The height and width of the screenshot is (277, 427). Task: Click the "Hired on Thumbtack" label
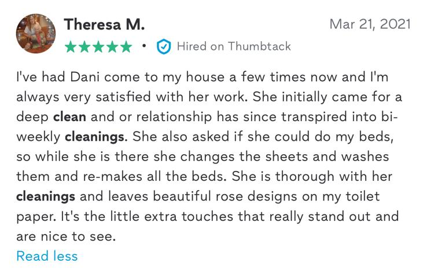233,46
